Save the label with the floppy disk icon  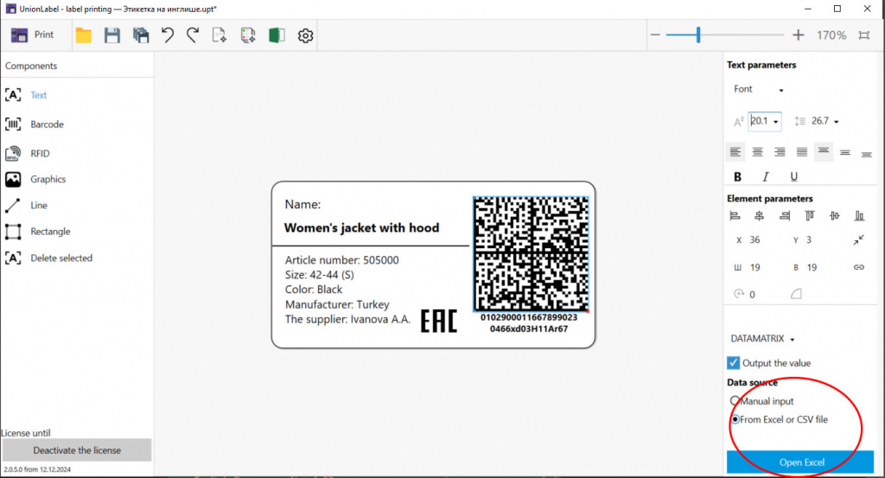click(111, 35)
